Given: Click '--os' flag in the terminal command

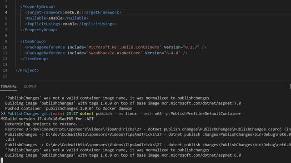Looking at the screenshot, I should 119,114.
